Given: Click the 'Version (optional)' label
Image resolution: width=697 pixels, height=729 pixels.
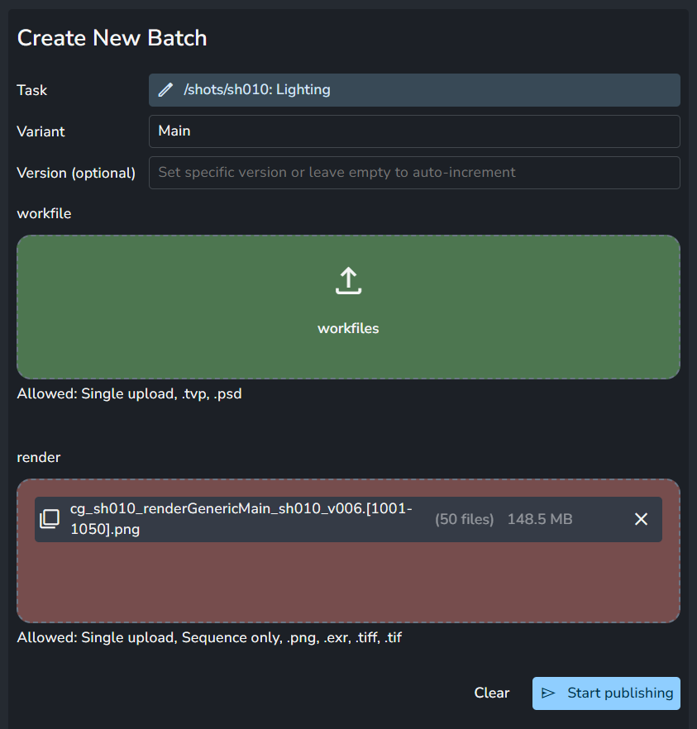Looking at the screenshot, I should point(76,173).
